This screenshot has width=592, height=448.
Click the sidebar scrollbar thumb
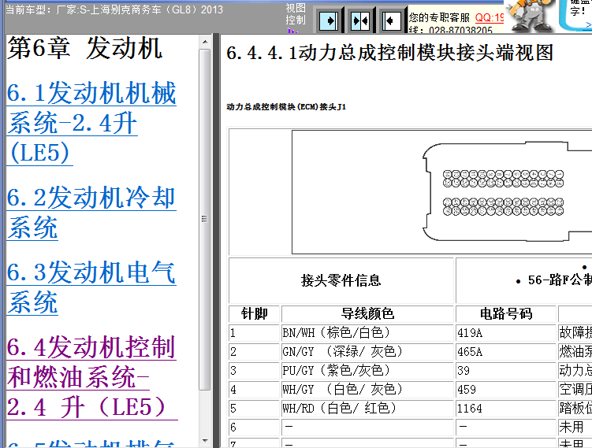[205, 220]
